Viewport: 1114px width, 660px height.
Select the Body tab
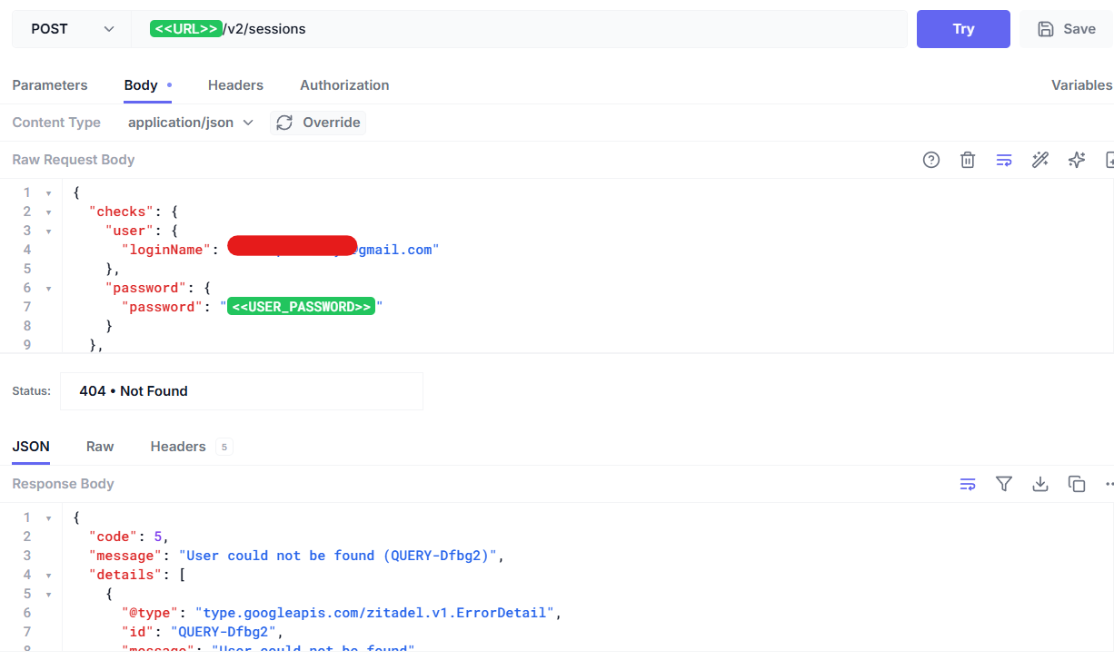(141, 85)
